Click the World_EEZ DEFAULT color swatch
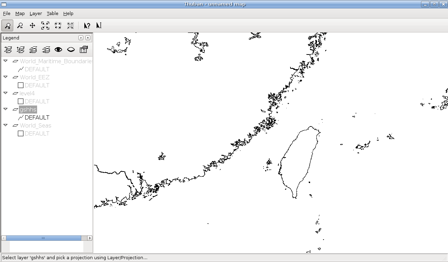The image size is (448, 262). point(21,85)
